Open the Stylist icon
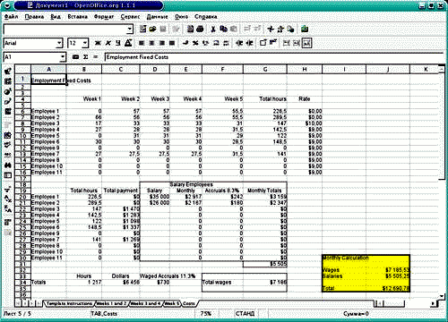Image resolution: width=448 pixels, height=322 pixels. click(x=280, y=29)
